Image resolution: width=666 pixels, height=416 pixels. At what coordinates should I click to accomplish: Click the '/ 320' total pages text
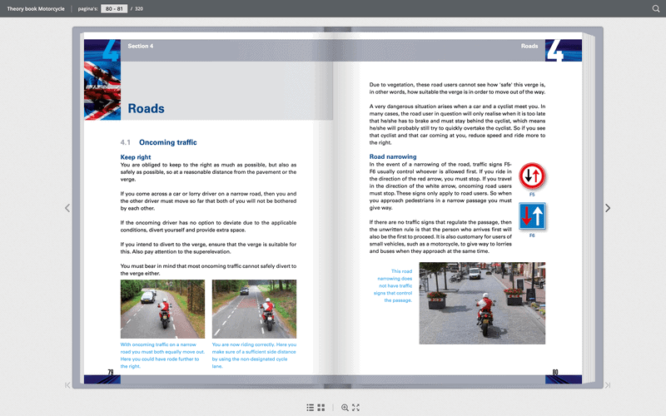pyautogui.click(x=137, y=8)
